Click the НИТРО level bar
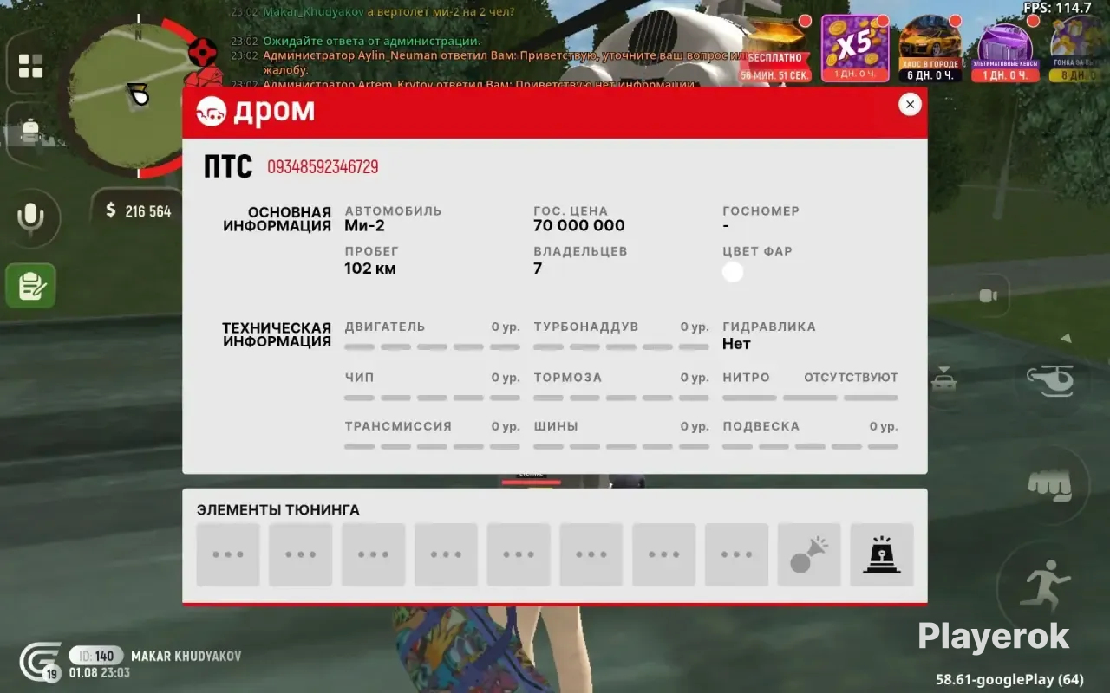The height and width of the screenshot is (693, 1110). [810, 398]
